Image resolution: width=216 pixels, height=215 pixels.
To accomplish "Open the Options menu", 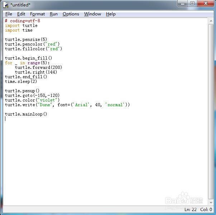I will [71, 14].
